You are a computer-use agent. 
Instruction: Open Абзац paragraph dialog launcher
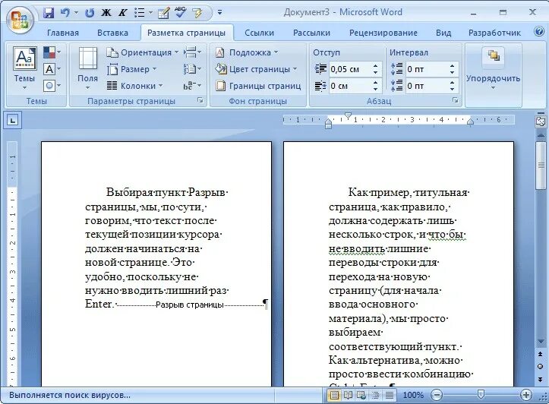[x=455, y=101]
